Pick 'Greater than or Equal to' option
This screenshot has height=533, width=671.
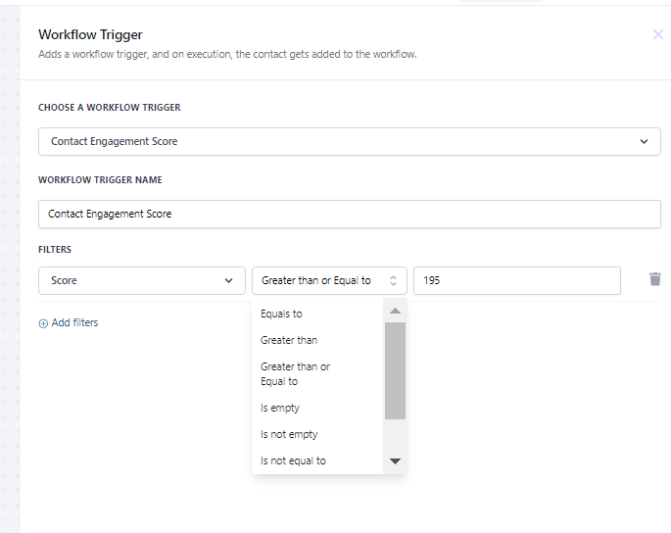point(295,373)
